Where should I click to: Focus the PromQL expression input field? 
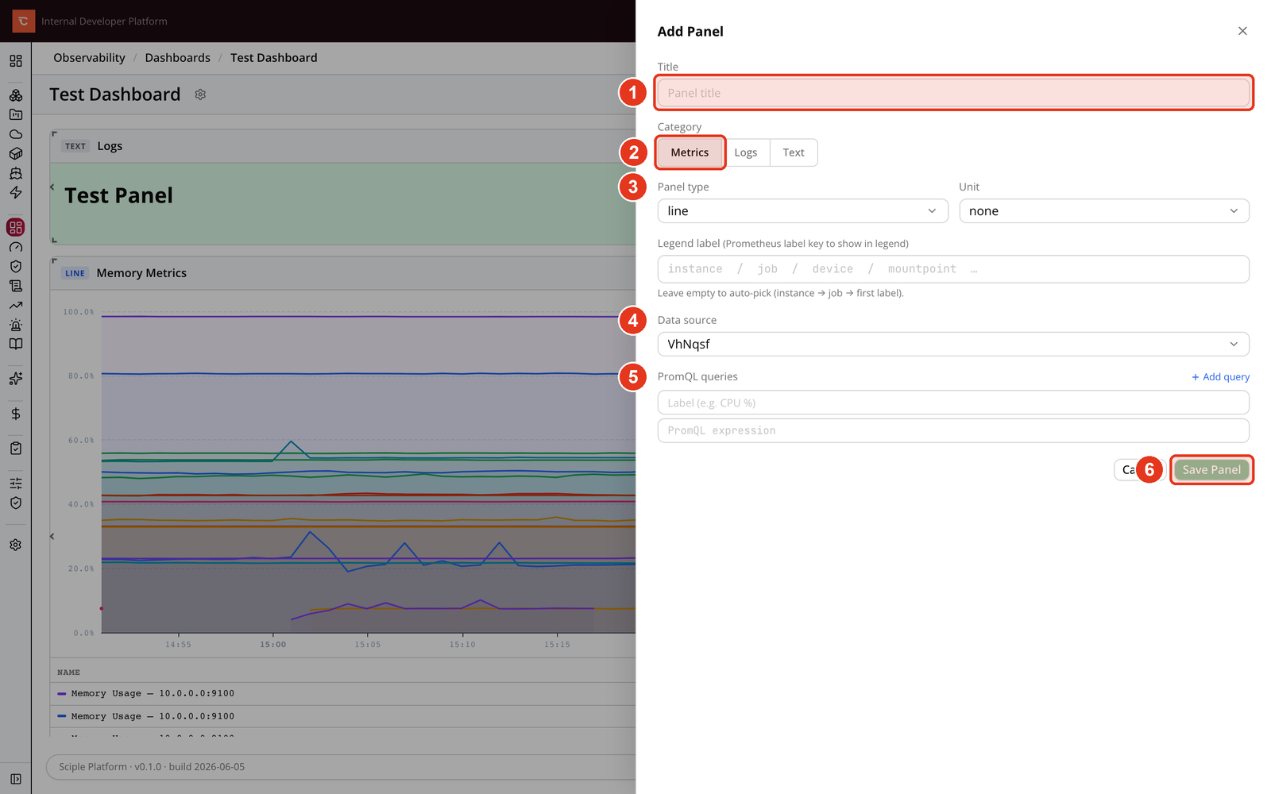(x=953, y=430)
